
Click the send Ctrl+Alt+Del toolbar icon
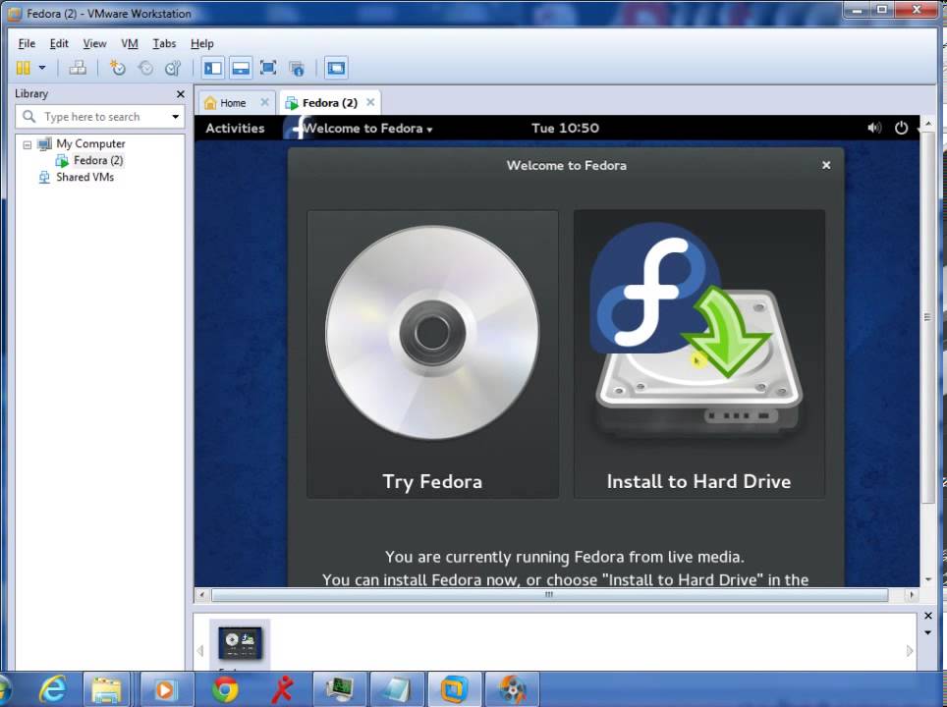pyautogui.click(x=78, y=68)
